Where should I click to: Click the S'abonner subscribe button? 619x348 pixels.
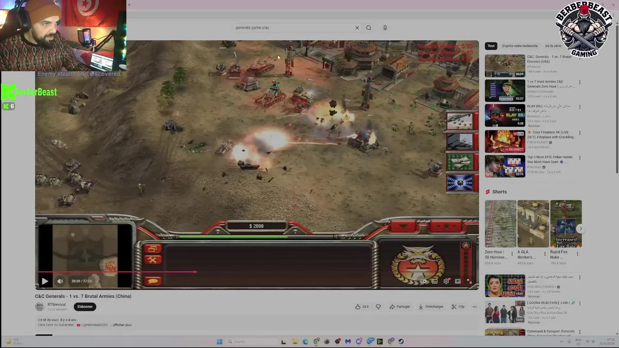[x=85, y=306]
